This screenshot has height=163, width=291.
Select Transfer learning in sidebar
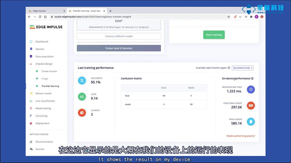(50, 86)
